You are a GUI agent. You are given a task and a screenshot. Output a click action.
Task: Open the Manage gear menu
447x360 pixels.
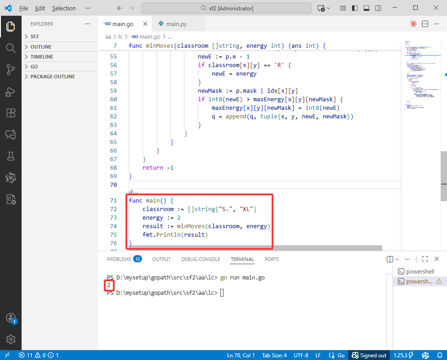click(10, 339)
